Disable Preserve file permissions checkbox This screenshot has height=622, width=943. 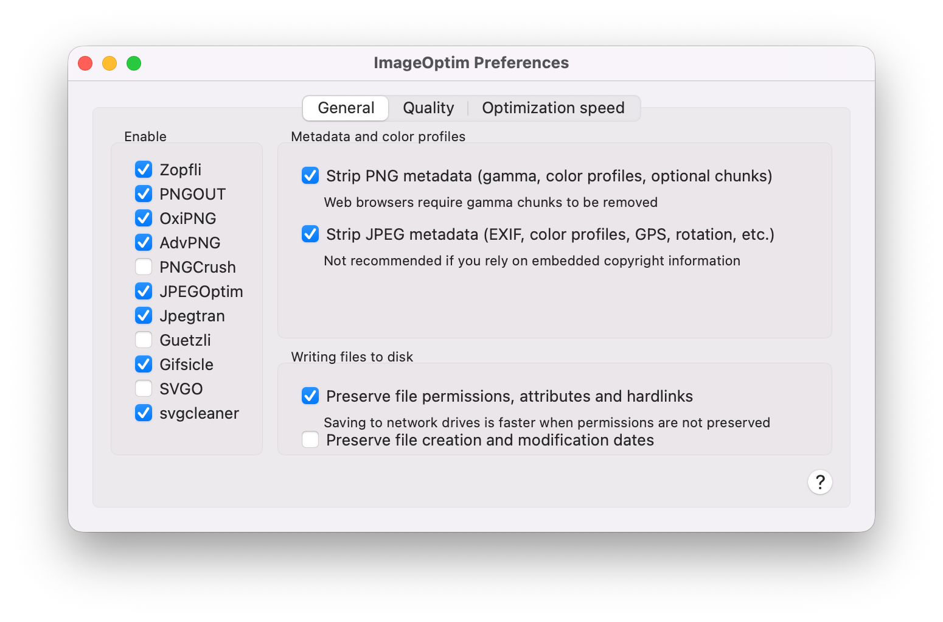coord(310,396)
